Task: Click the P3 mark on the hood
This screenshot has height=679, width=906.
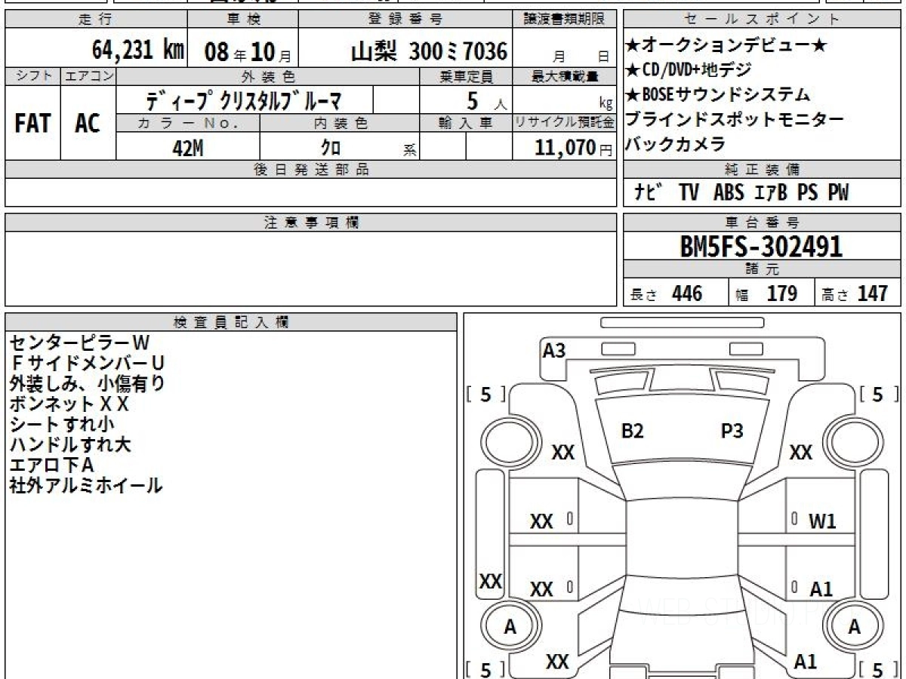Action: (732, 431)
